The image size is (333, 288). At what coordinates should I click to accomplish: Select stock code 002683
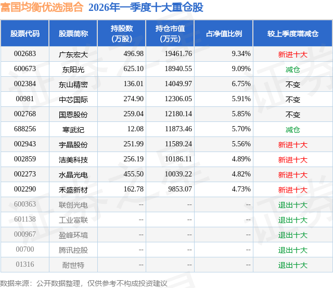25,54
